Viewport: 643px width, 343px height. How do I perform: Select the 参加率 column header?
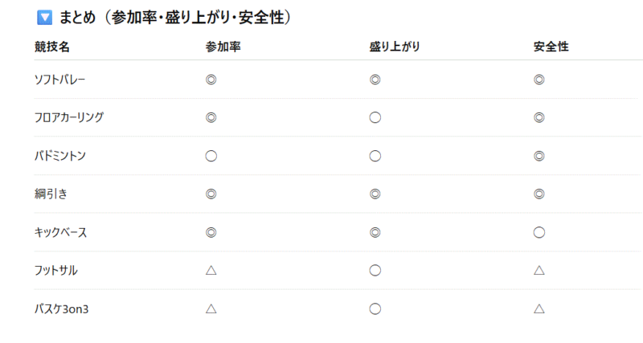[223, 47]
